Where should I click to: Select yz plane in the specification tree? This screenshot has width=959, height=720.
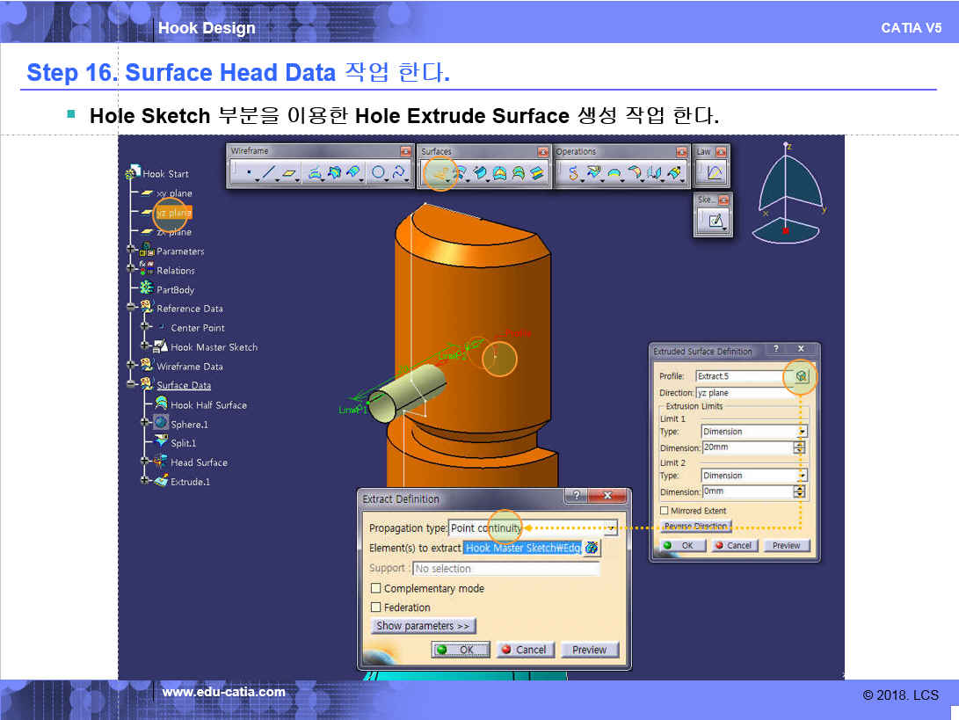pos(173,213)
